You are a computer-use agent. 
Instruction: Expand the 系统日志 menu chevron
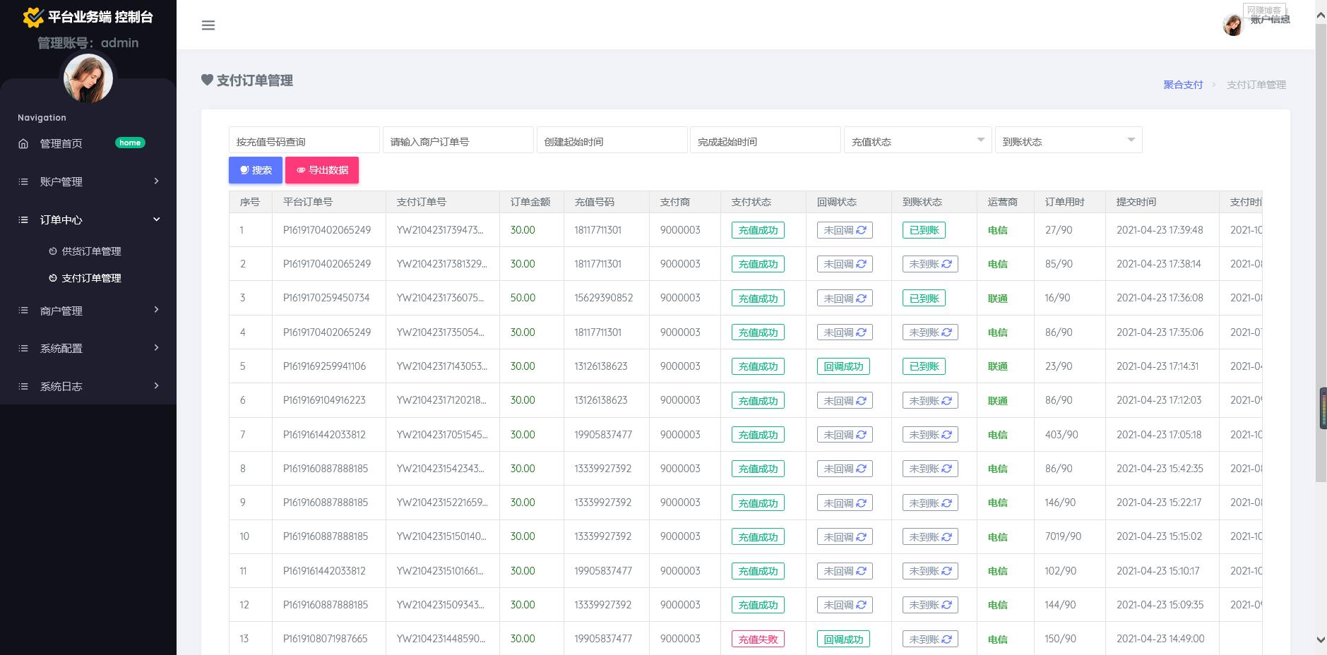click(156, 386)
